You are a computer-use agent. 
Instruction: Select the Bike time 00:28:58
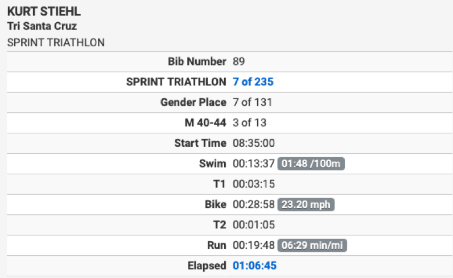(x=254, y=205)
